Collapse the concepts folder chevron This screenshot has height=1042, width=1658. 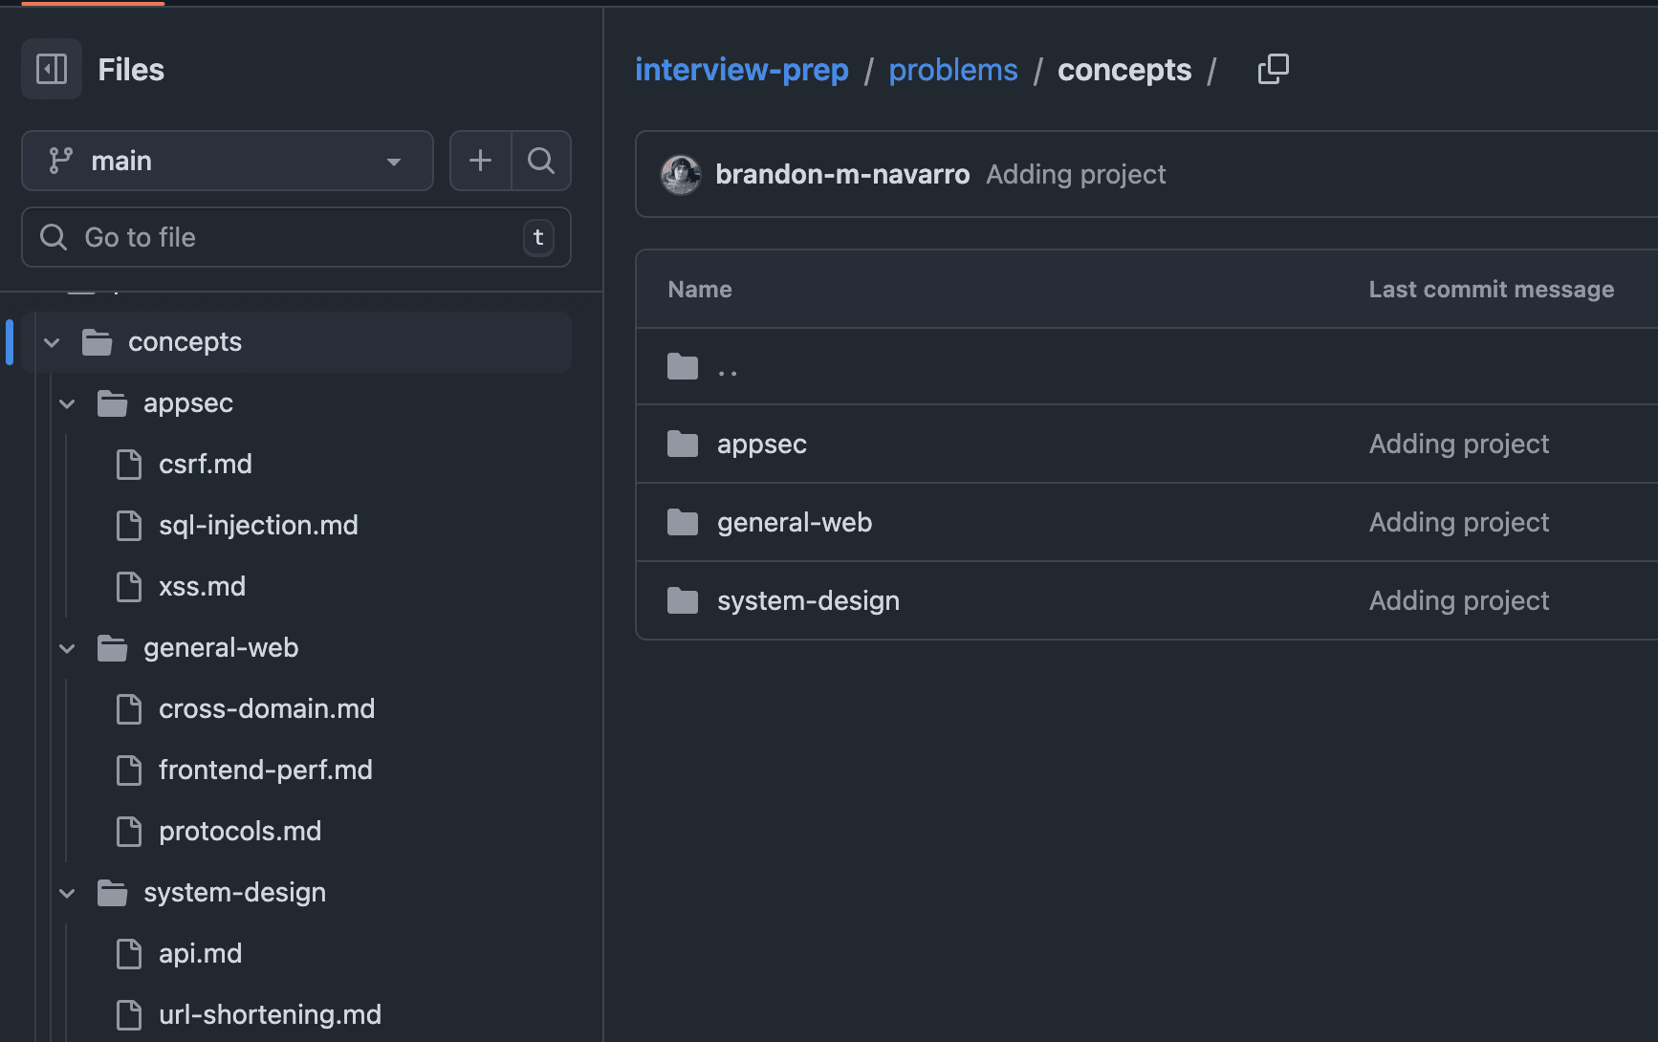pyautogui.click(x=53, y=342)
